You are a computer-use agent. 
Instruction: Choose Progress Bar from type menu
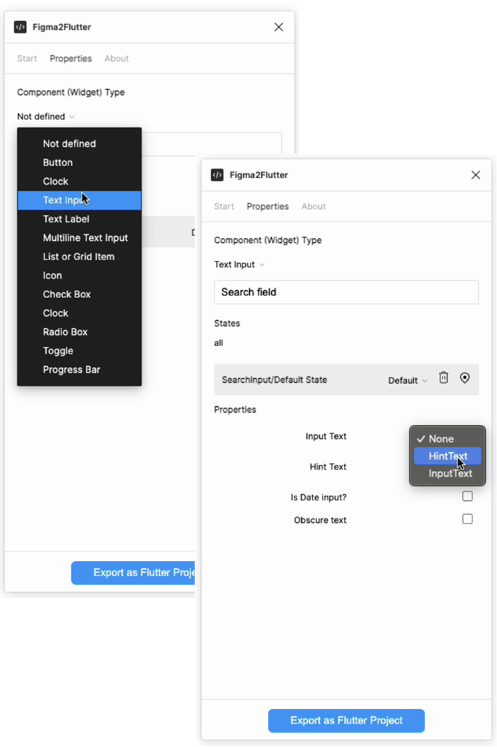(x=79, y=369)
